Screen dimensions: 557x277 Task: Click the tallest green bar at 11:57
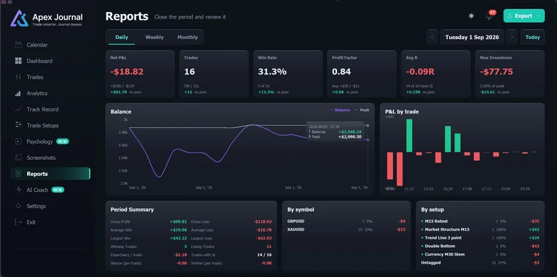point(409,136)
